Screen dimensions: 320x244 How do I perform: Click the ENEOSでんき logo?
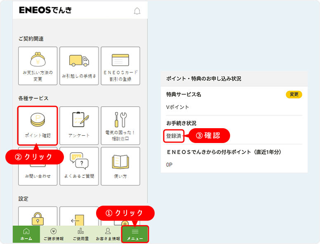click(45, 10)
